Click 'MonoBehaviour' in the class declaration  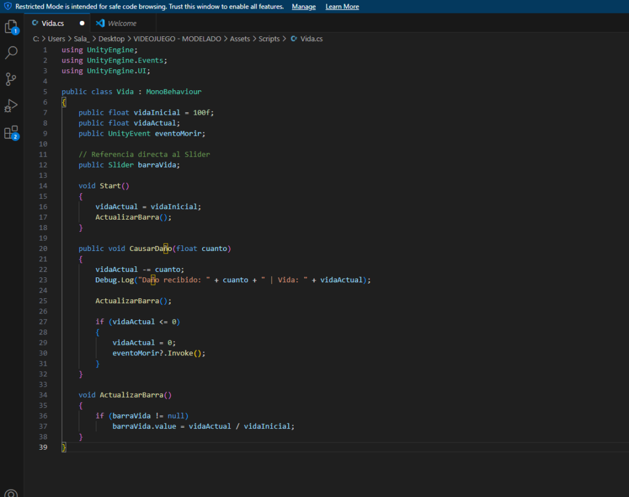(x=174, y=92)
